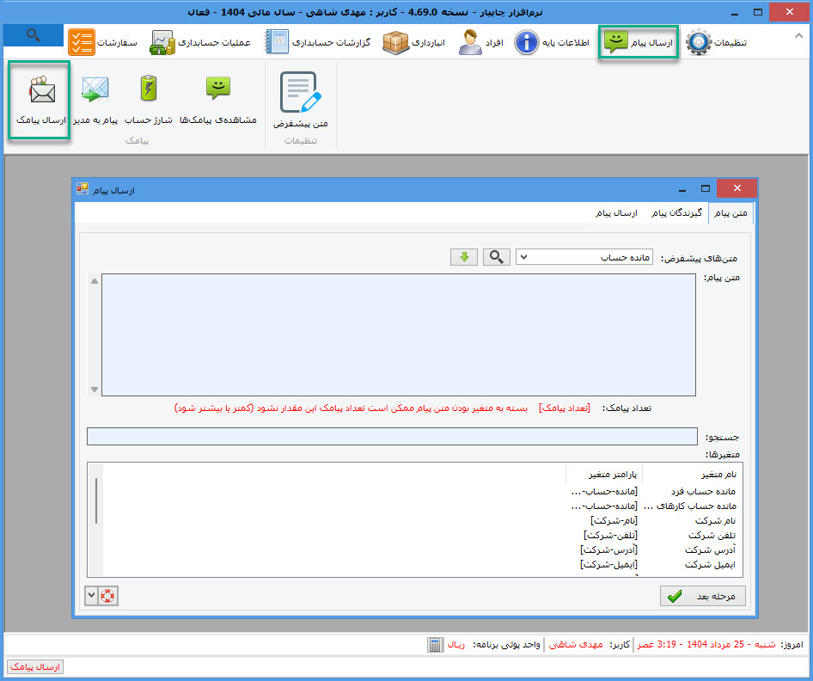Switch to the Send Message (ارسال پیام) tab

point(616,212)
